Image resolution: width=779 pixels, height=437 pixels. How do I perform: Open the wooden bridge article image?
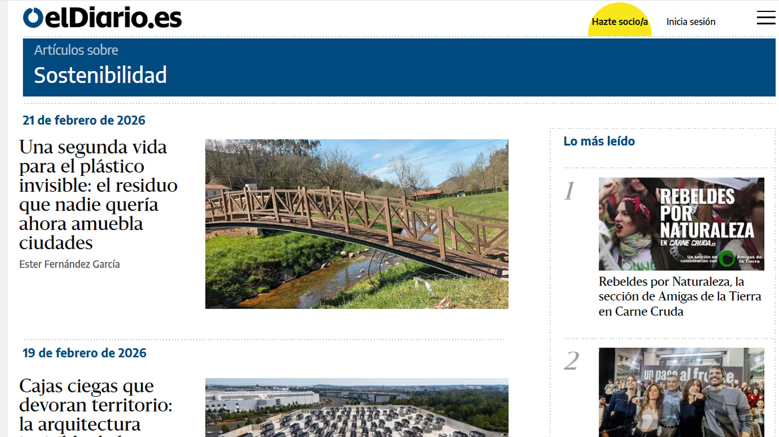click(x=356, y=224)
